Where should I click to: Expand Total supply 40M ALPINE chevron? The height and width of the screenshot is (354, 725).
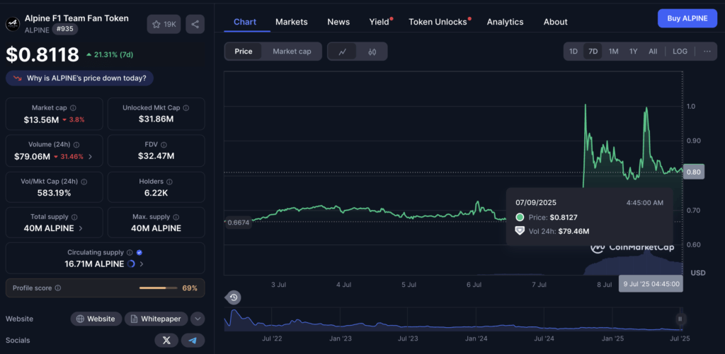pos(81,228)
